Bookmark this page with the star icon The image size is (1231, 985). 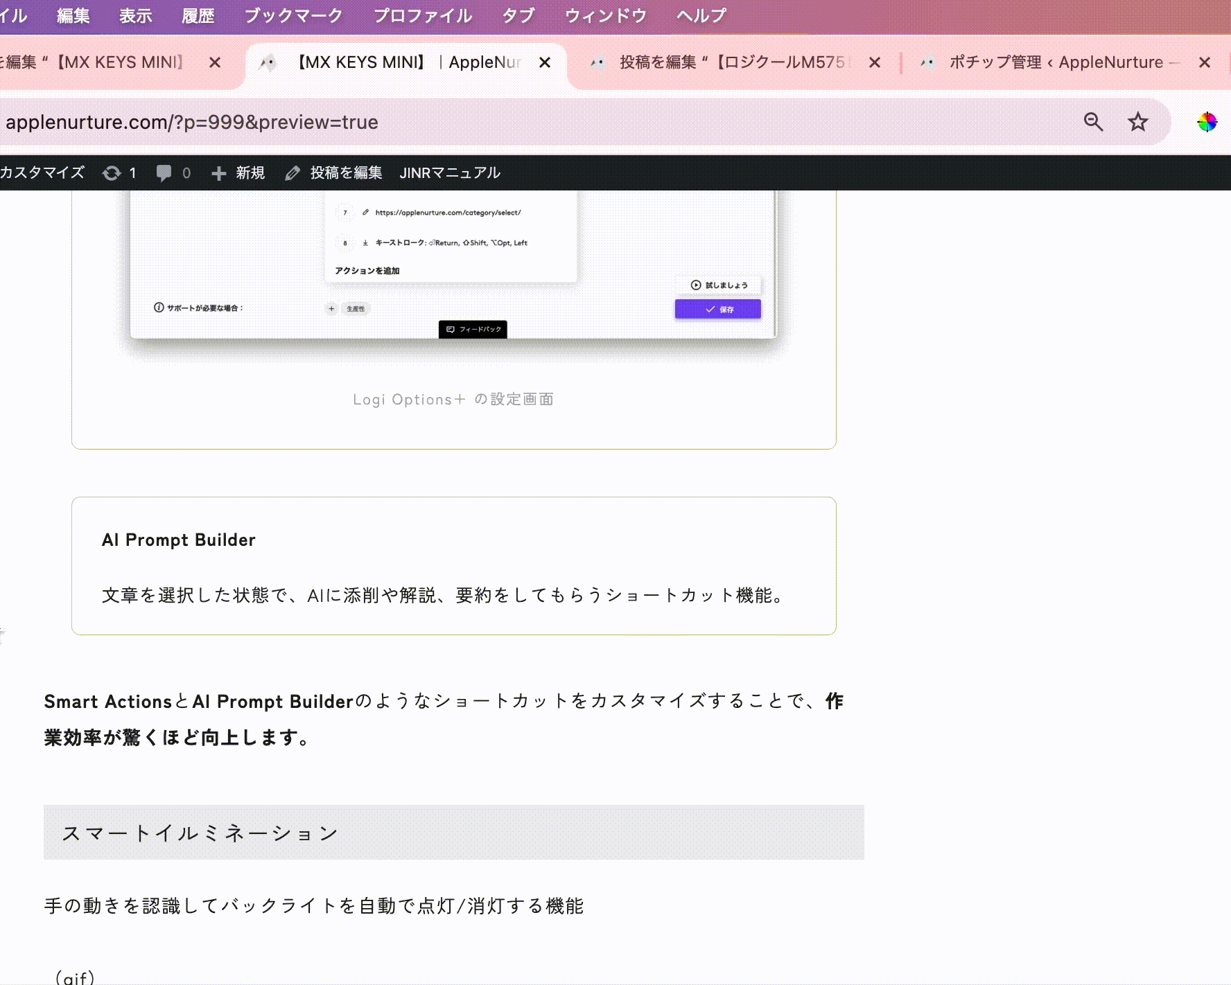point(1138,122)
